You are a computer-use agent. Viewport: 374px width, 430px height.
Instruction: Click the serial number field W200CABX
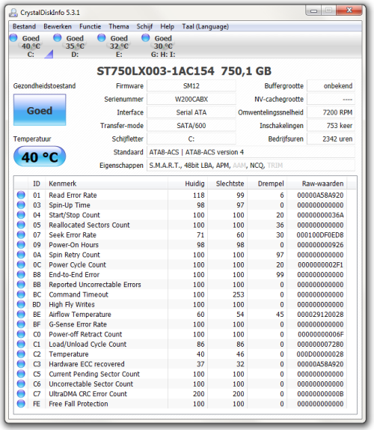(191, 99)
